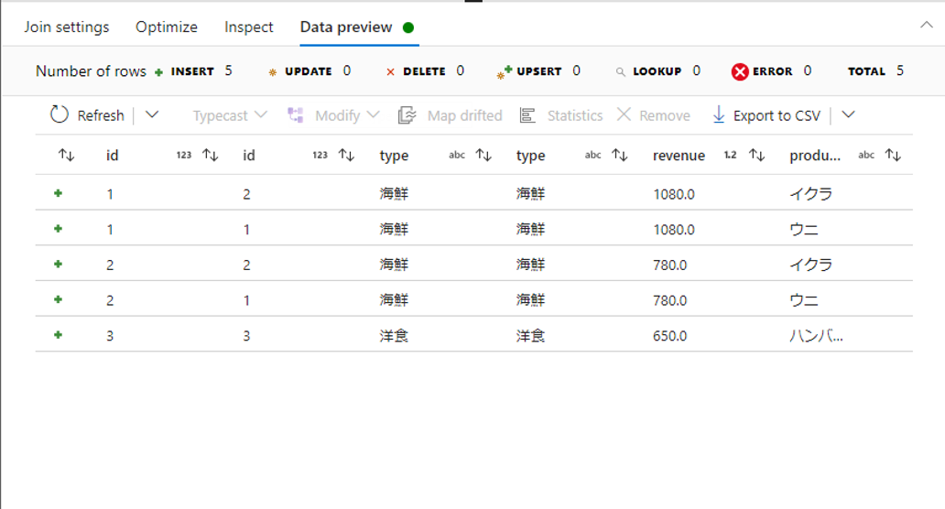Click the Export to CSV download icon
Image resolution: width=945 pixels, height=509 pixels.
point(719,114)
